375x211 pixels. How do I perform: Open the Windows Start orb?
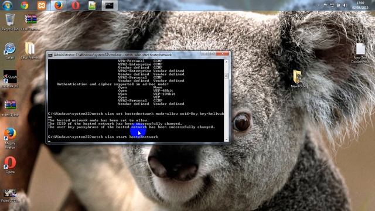click(x=7, y=5)
